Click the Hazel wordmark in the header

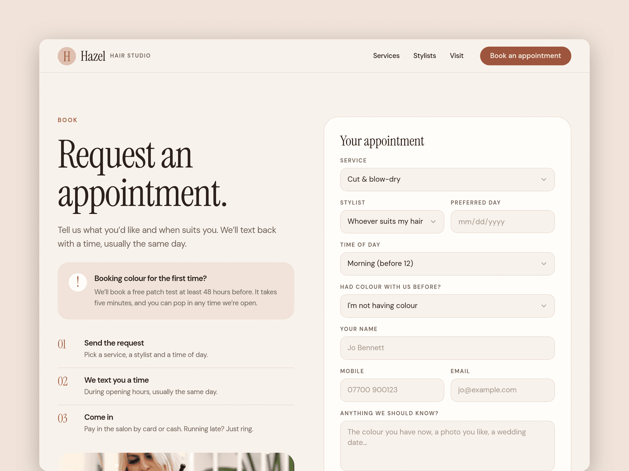click(93, 56)
